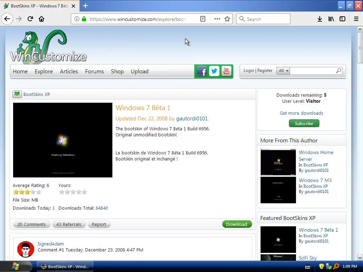Image resolution: width=363 pixels, height=272 pixels.
Task: Focus the WinCustomize site search field
Action: pyautogui.click(x=312, y=70)
